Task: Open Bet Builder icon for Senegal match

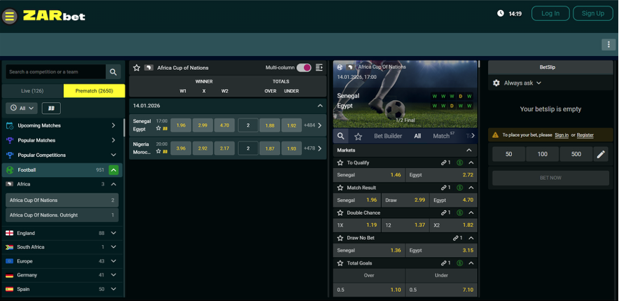Action: tap(165, 129)
